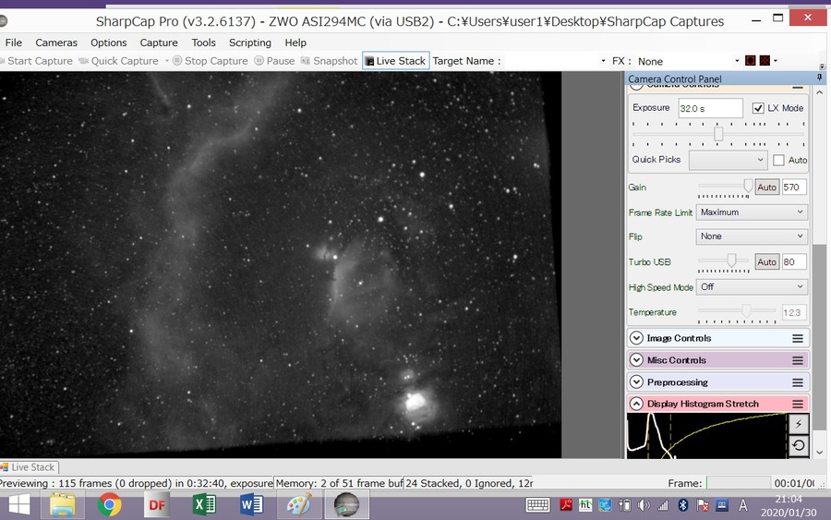Open the Image Controls hamburger menu
This screenshot has width=831, height=520.
pos(797,338)
